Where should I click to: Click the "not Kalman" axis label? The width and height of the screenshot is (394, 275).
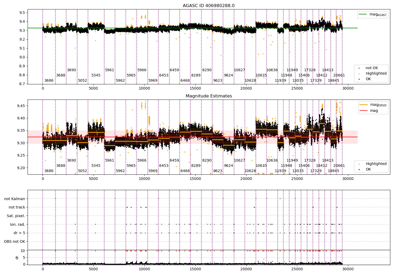click(x=15, y=199)
